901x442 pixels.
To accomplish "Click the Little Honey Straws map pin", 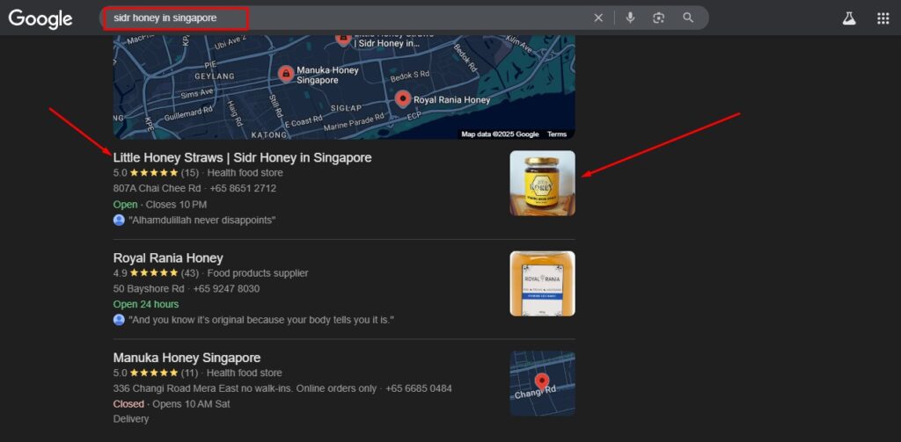I will click(343, 40).
